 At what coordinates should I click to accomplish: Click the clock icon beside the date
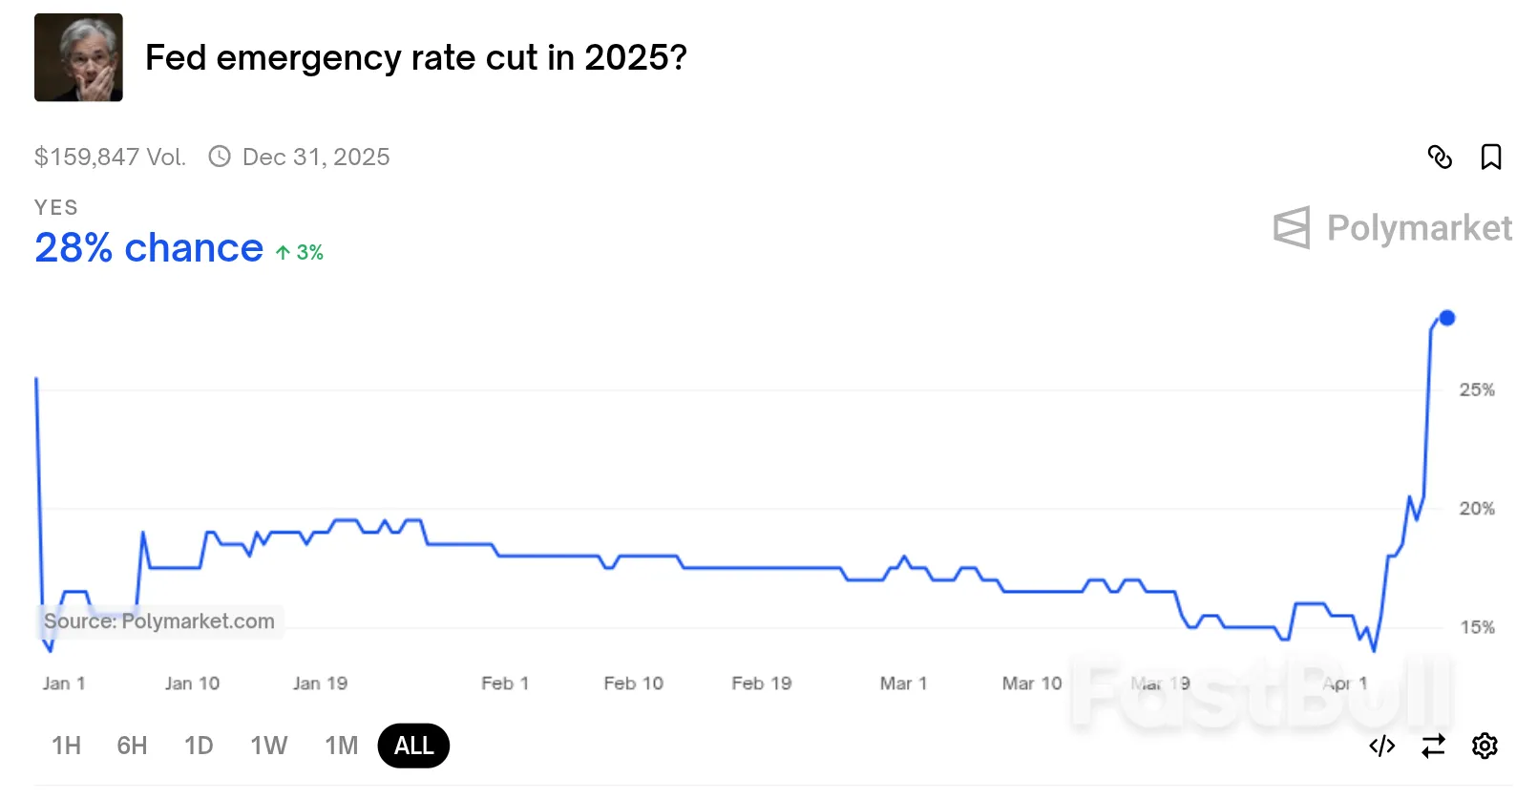pos(220,157)
